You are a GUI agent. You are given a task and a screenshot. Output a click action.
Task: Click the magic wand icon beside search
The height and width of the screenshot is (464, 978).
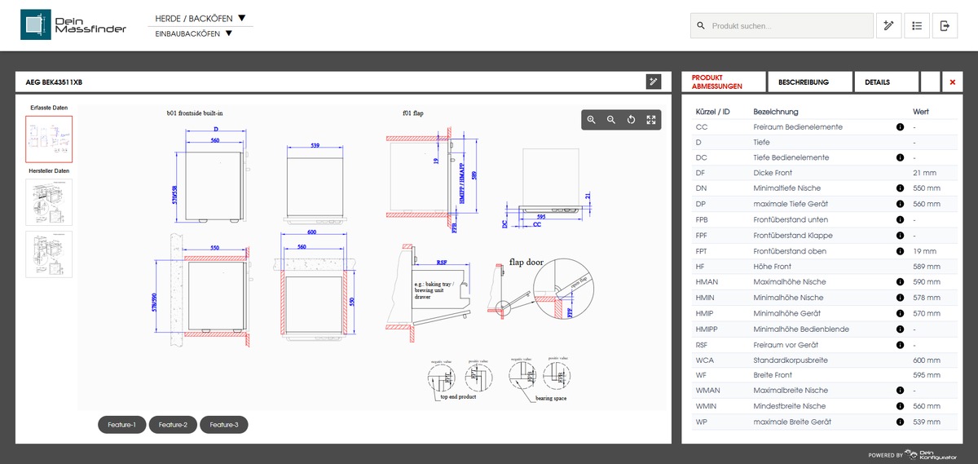pyautogui.click(x=889, y=26)
